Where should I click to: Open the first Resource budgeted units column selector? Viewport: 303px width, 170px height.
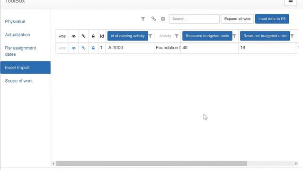207,36
